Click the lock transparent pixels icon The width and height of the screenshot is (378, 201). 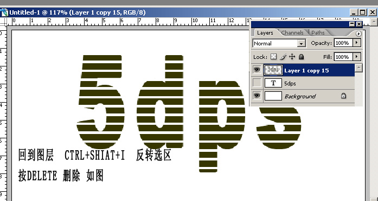click(274, 57)
